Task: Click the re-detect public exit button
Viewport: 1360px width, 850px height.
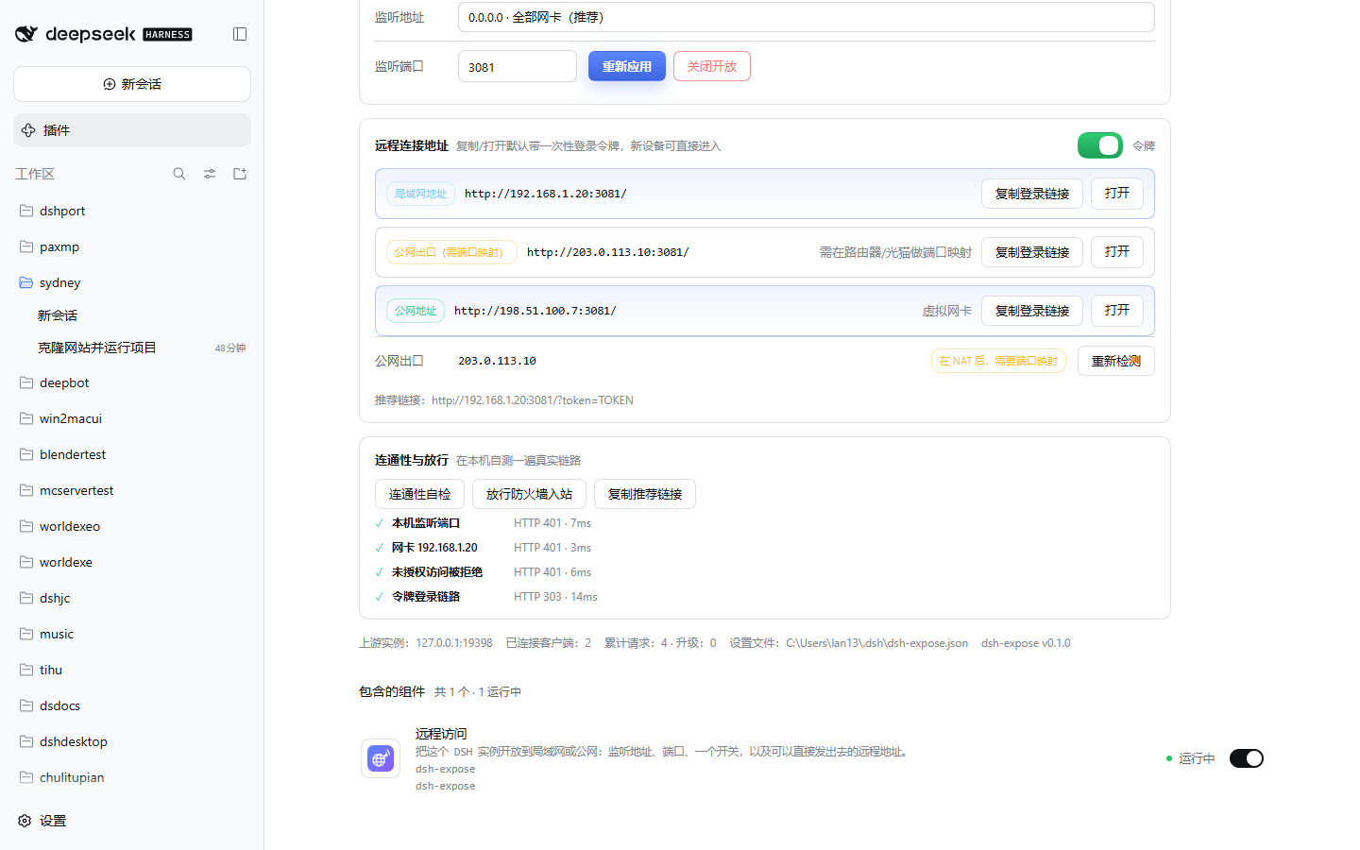Action: pos(1116,361)
